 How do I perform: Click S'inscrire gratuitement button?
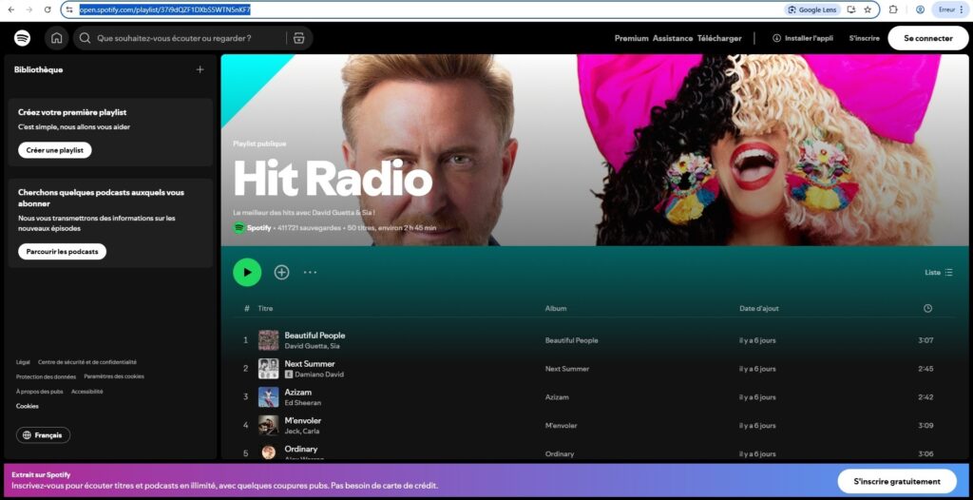(x=897, y=481)
